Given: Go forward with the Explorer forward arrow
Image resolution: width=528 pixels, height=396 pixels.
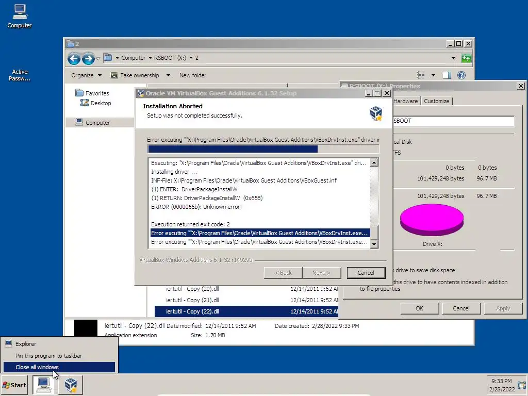Looking at the screenshot, I should [x=89, y=59].
